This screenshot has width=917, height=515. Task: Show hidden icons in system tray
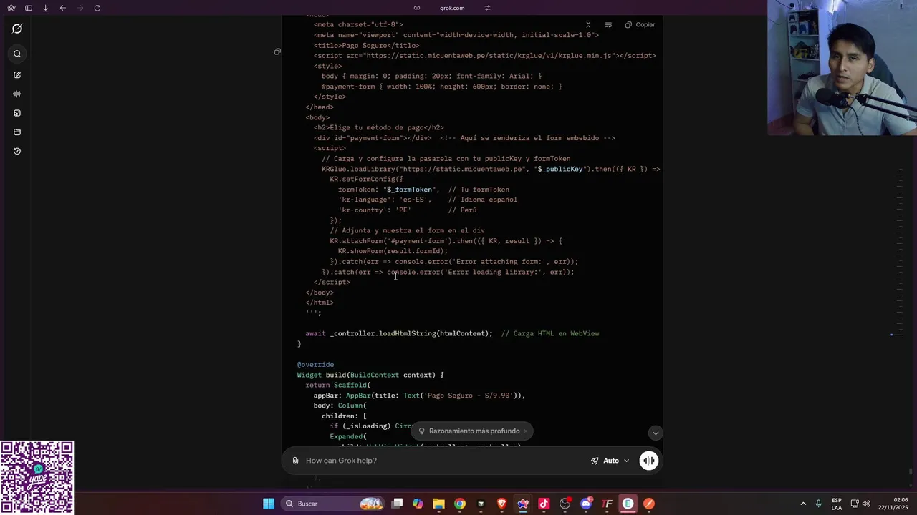click(803, 504)
